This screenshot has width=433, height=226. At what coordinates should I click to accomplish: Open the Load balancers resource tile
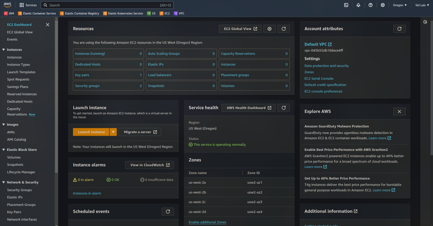tap(181, 75)
